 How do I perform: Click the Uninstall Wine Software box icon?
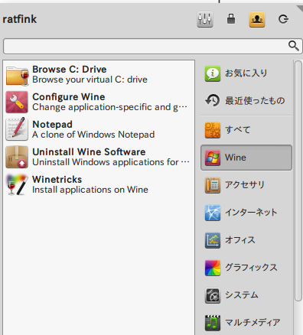point(17,157)
